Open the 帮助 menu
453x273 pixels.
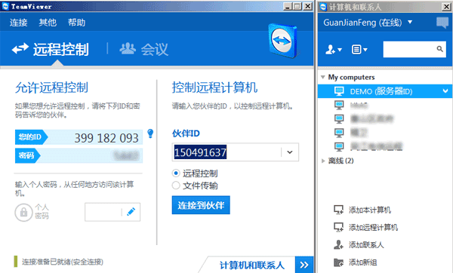point(76,23)
